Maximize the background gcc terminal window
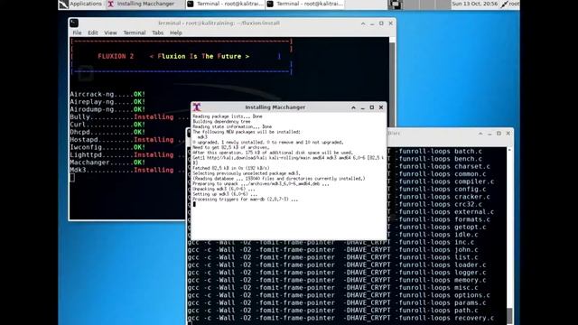The height and width of the screenshot is (325, 578). [499, 134]
